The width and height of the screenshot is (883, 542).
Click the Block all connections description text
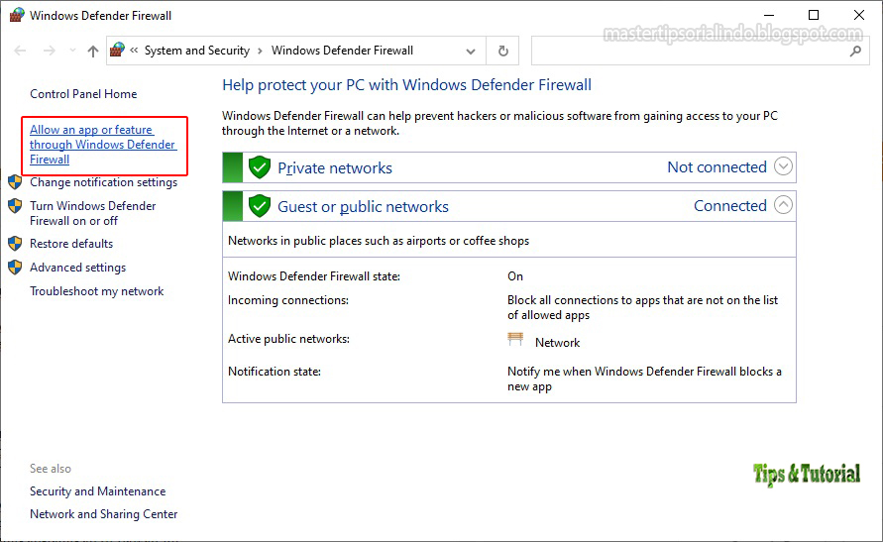click(x=642, y=308)
